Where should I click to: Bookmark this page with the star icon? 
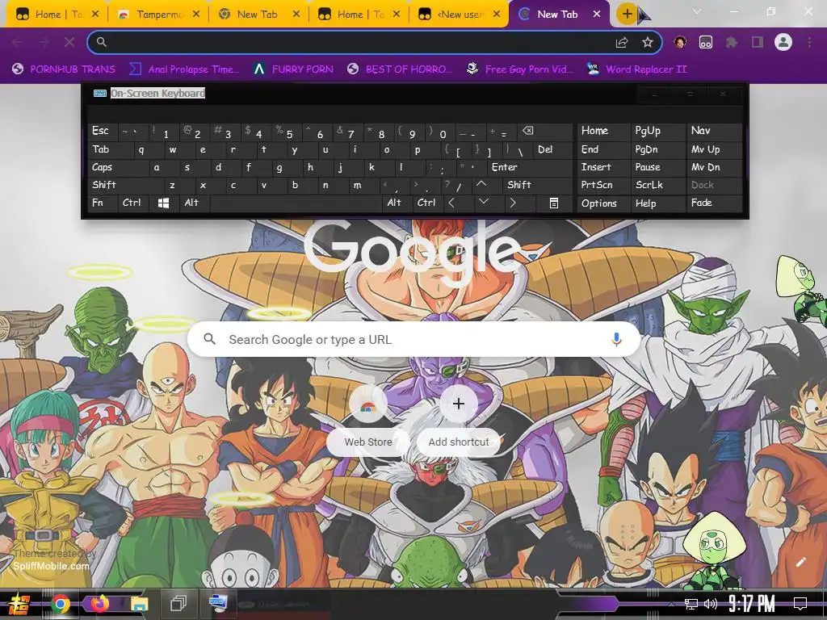tap(647, 42)
